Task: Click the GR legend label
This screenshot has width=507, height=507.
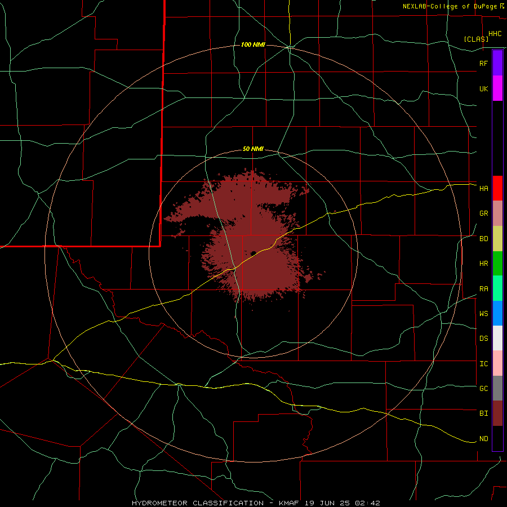Action: pyautogui.click(x=484, y=214)
